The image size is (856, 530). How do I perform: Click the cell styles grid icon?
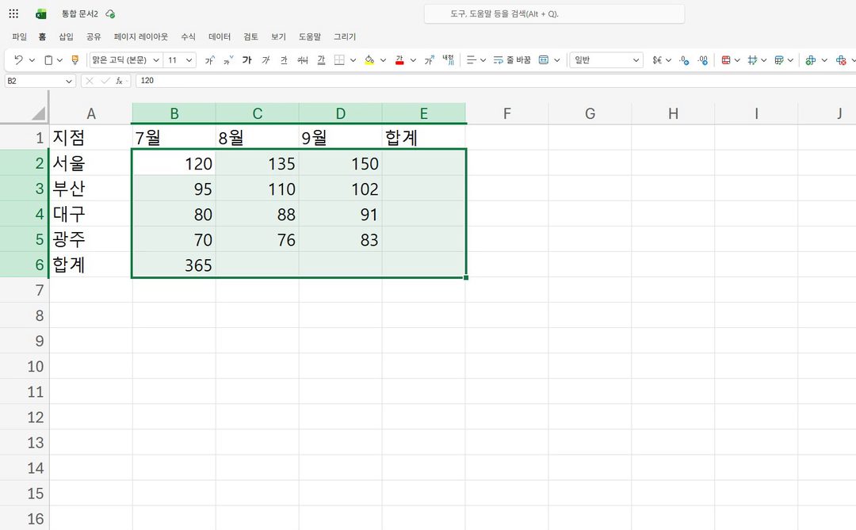pos(753,60)
